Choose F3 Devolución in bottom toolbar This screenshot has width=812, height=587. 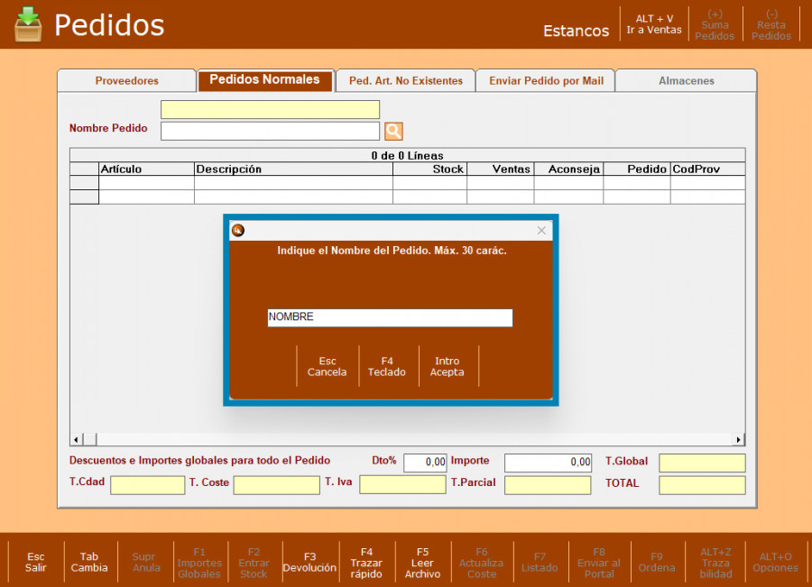pyautogui.click(x=309, y=562)
